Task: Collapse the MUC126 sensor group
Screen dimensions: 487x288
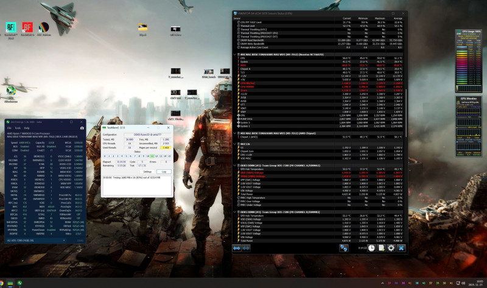Action: (x=234, y=144)
